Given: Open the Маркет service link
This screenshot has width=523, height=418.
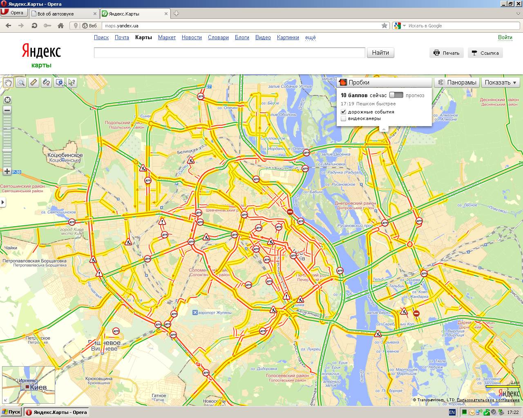Looking at the screenshot, I should pyautogui.click(x=167, y=38).
